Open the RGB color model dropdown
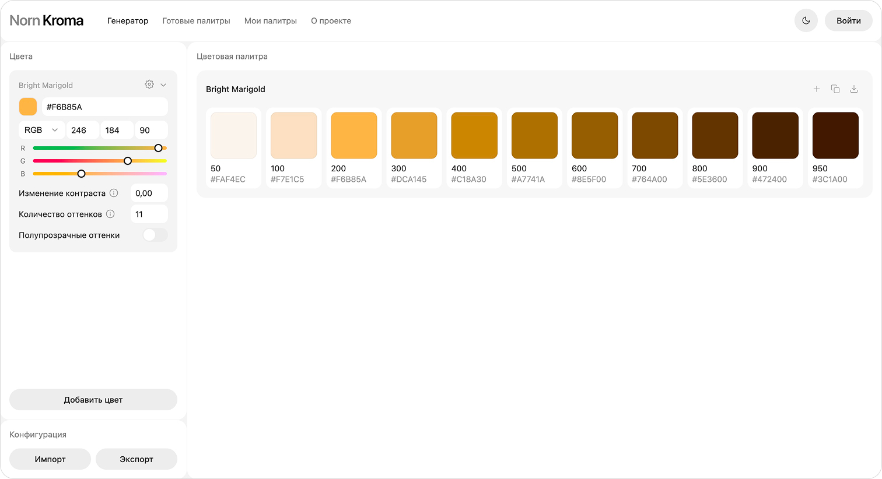This screenshot has height=479, width=882. click(41, 130)
